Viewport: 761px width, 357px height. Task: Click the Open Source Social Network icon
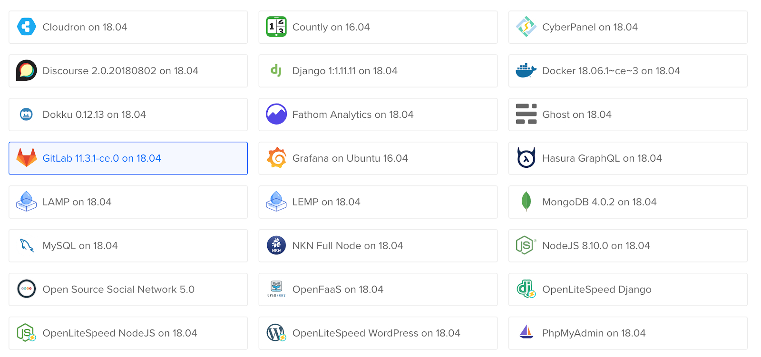click(27, 289)
